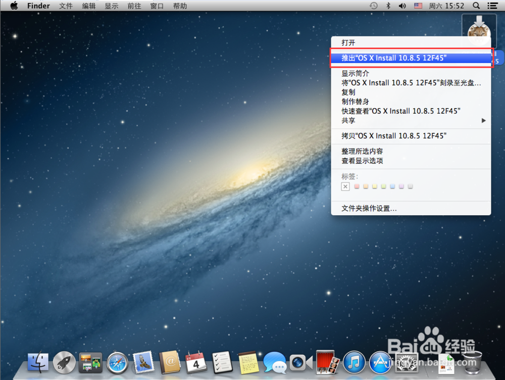The width and height of the screenshot is (505, 380).
Task: Choose 推出 "OS X Install 10.8.5 12F45"
Action: (x=411, y=58)
